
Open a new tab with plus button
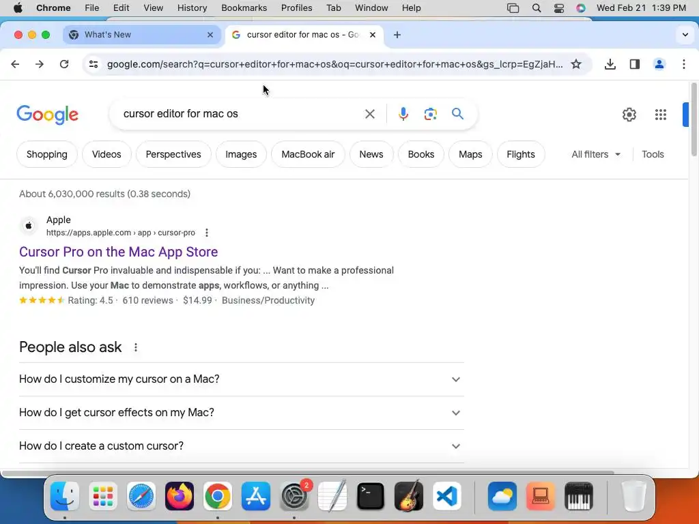(x=397, y=35)
